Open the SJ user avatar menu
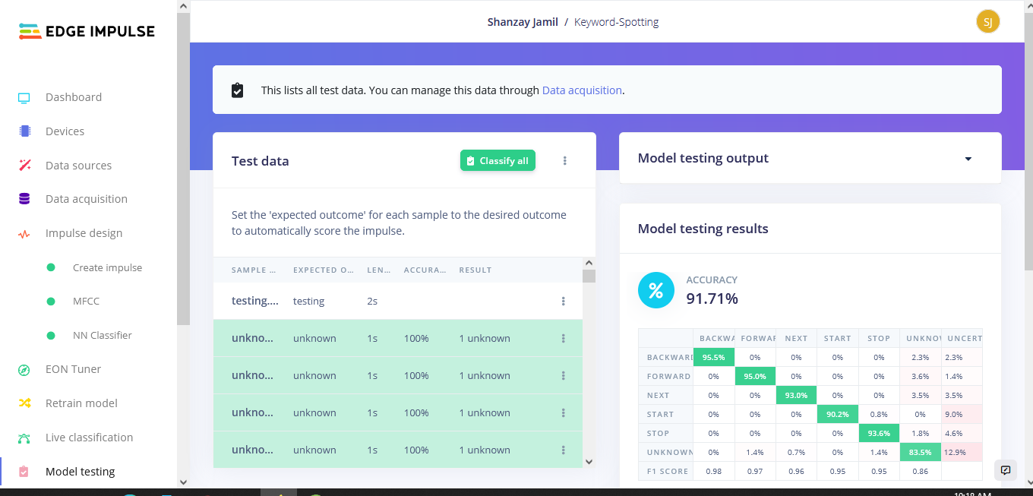This screenshot has width=1033, height=496. tap(987, 22)
